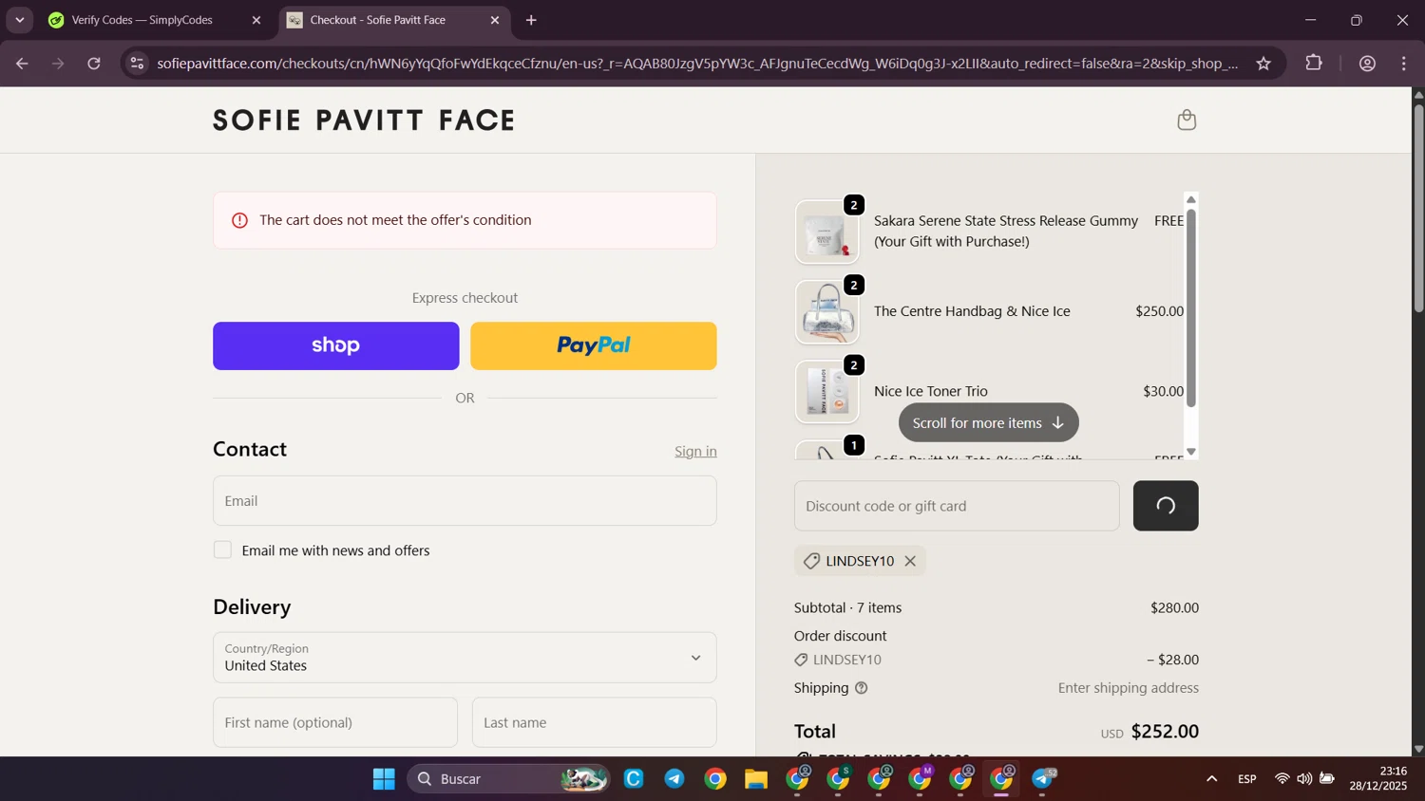Click the SOFIE PAVITT FACE logo

pos(365,121)
